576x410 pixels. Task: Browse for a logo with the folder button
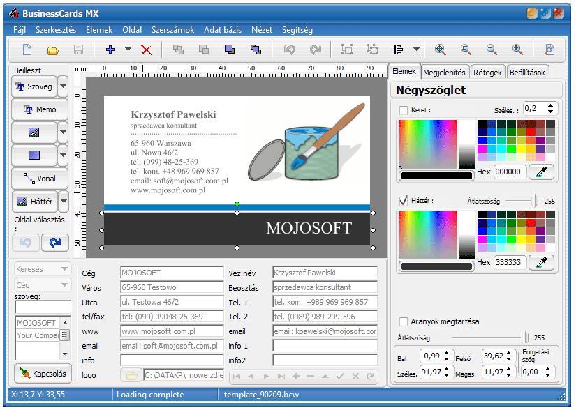coord(131,375)
